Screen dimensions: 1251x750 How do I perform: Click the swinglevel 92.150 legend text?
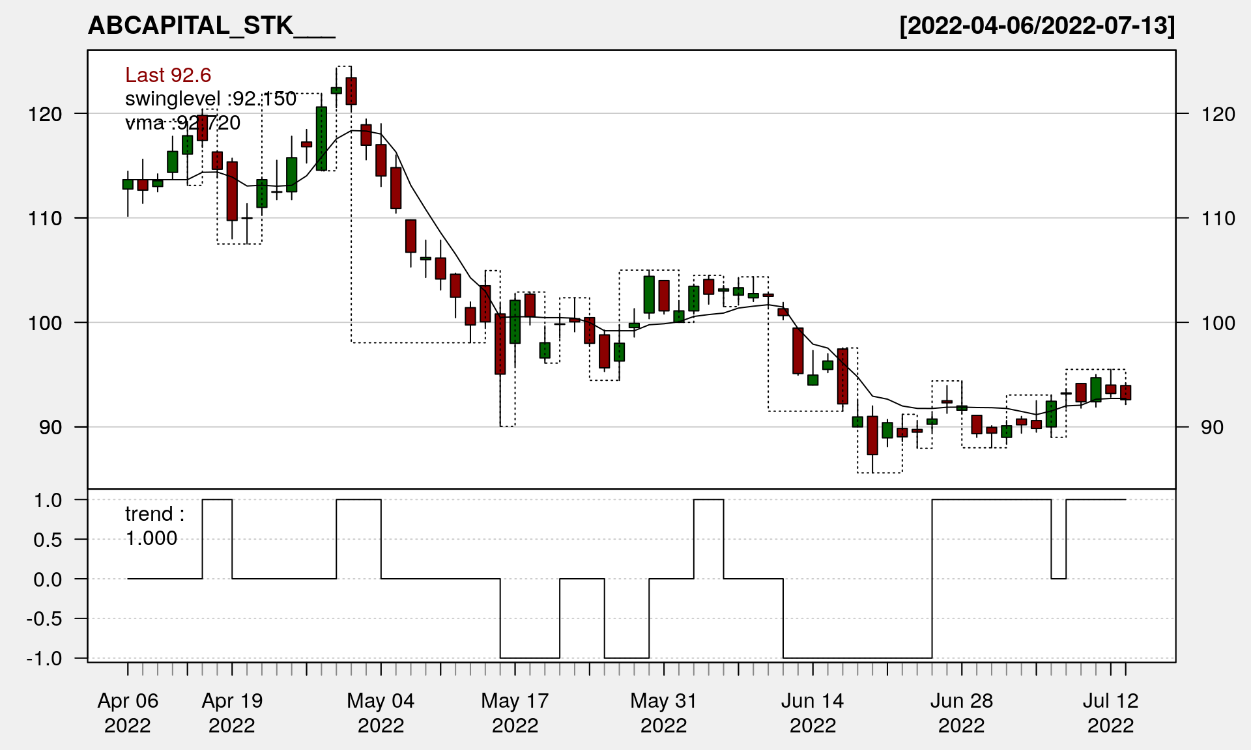[210, 99]
